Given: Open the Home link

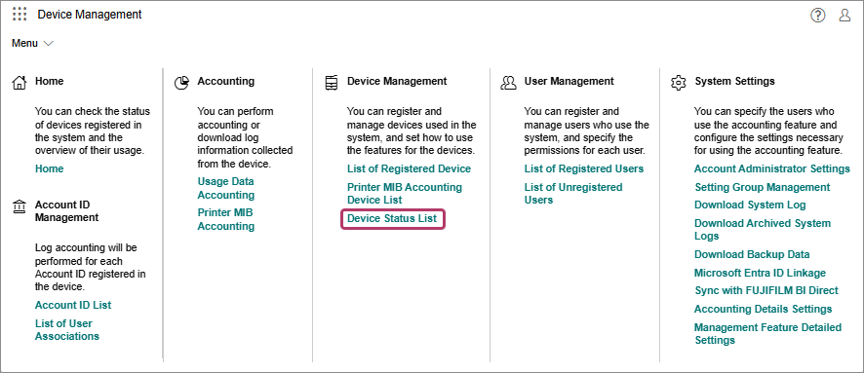Looking at the screenshot, I should tap(49, 168).
